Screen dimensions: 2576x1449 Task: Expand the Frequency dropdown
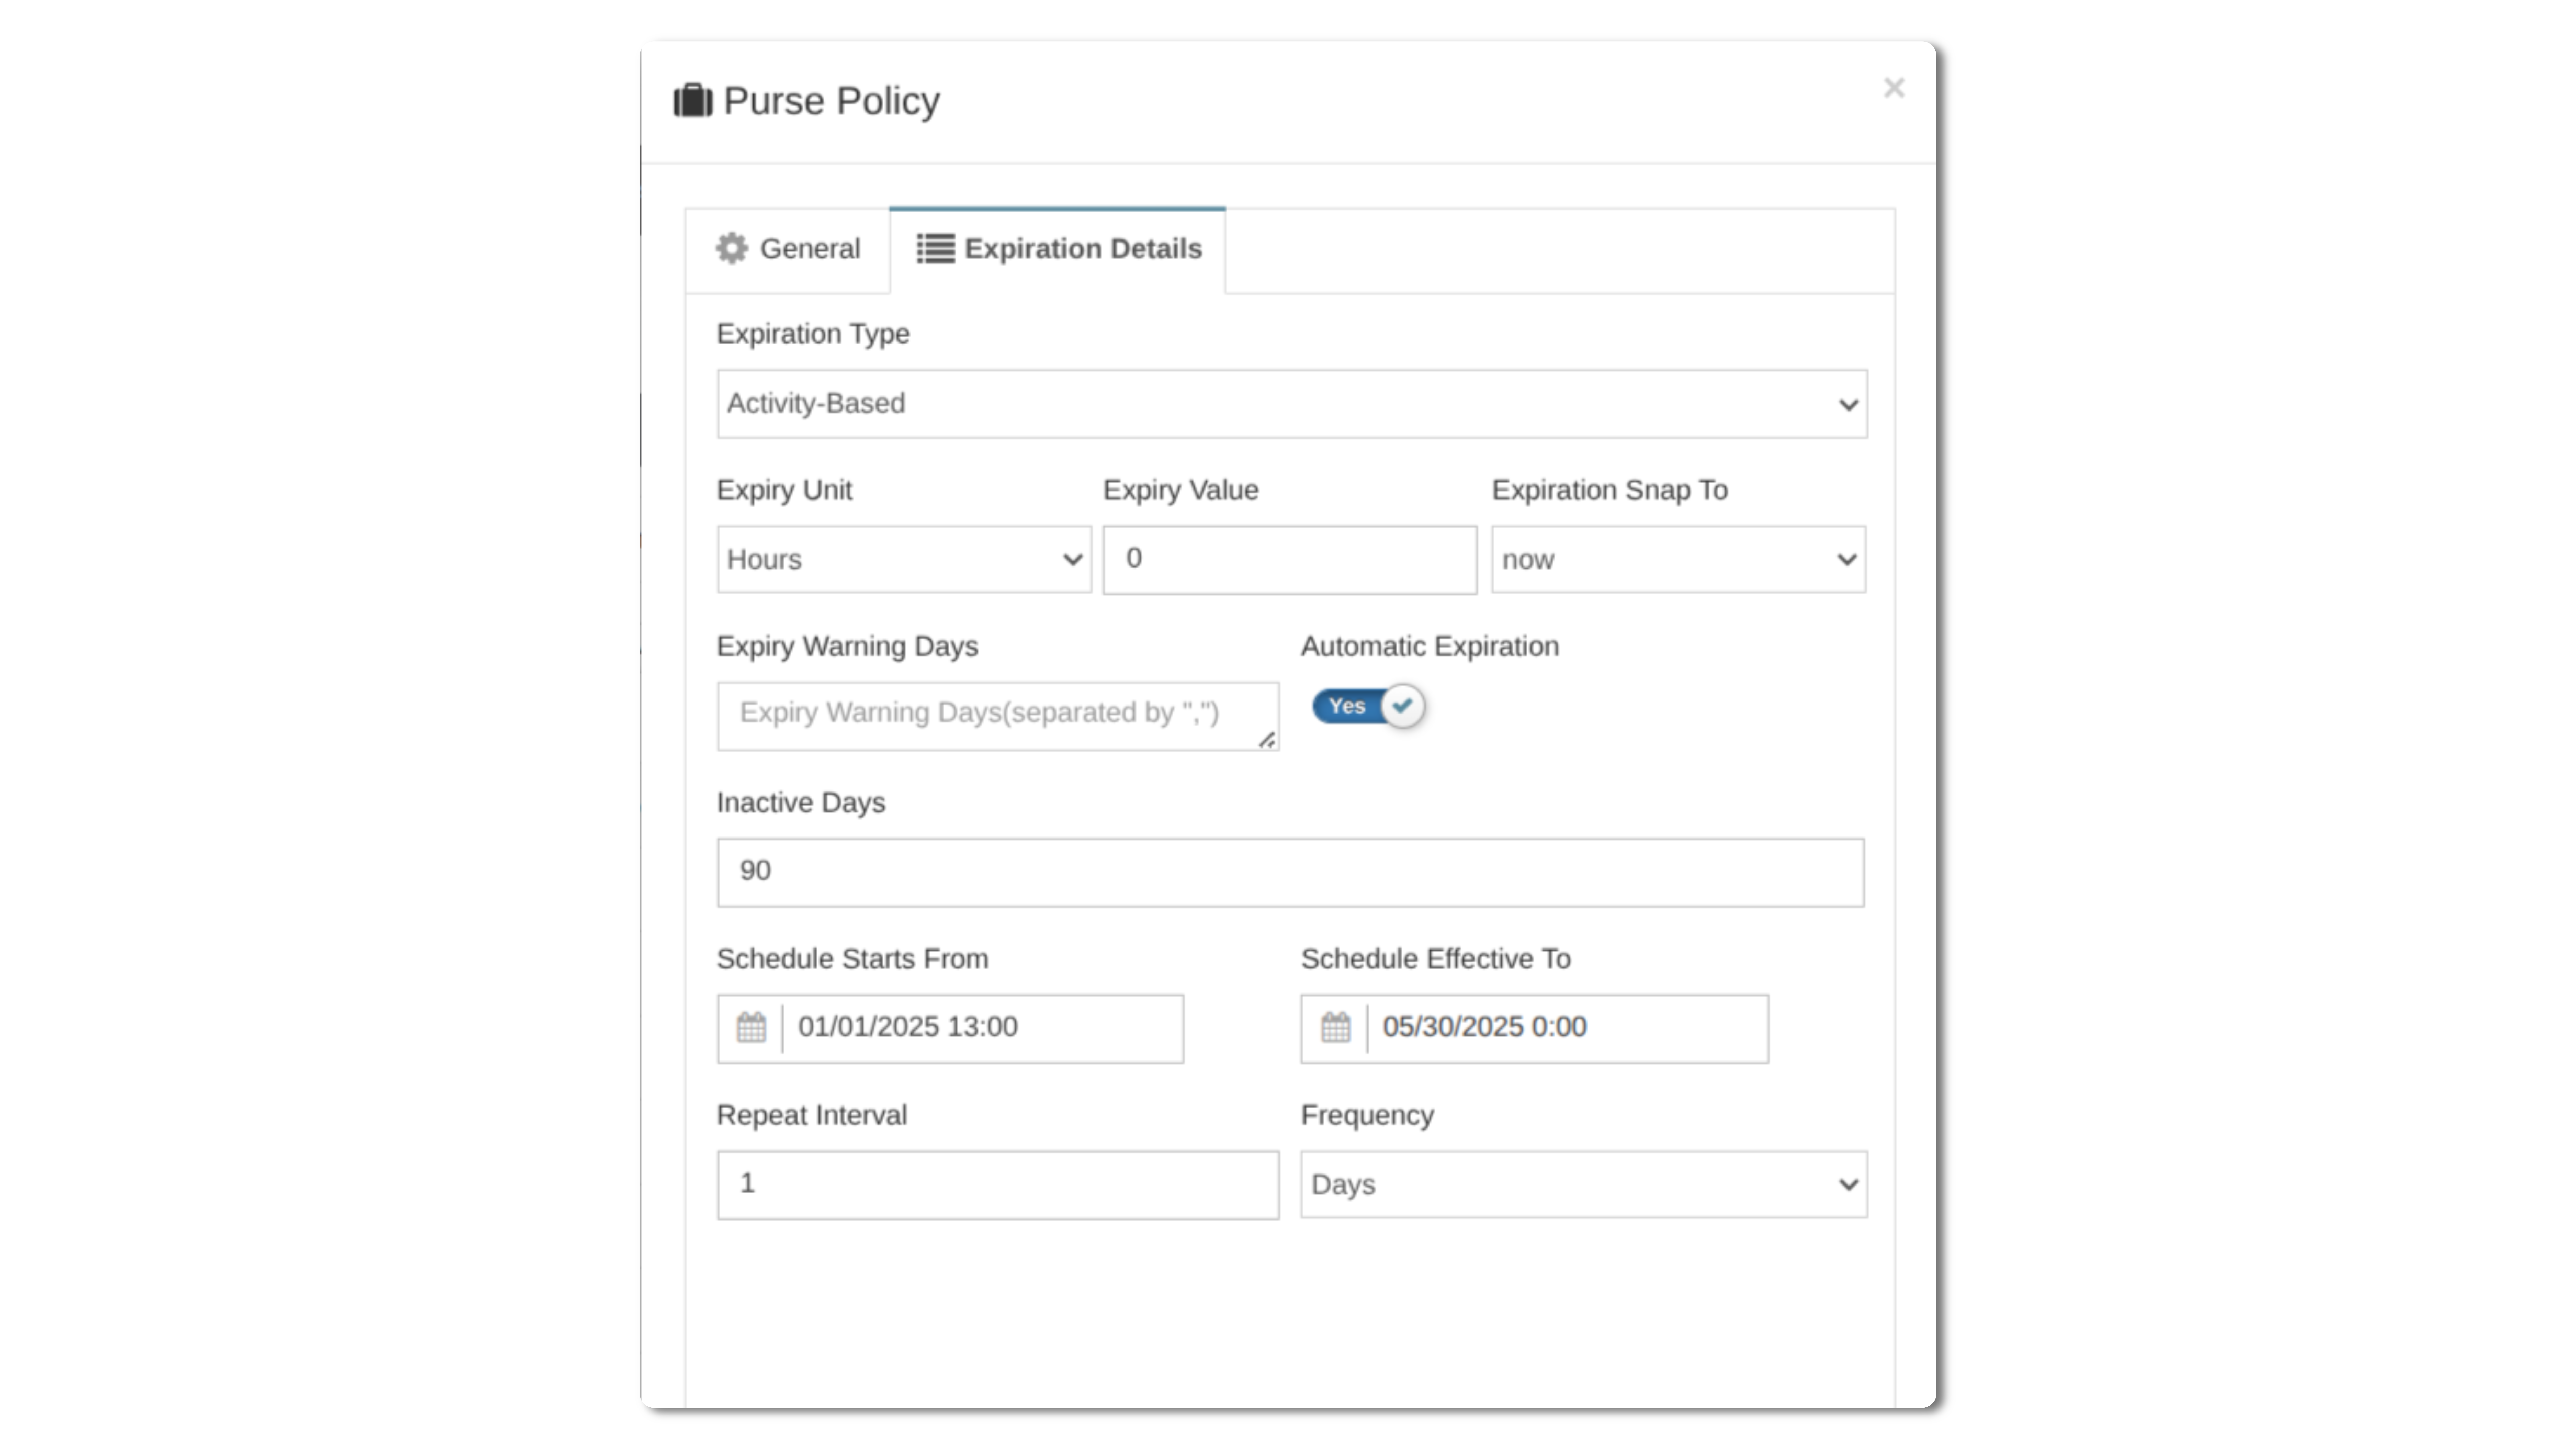[1583, 1185]
